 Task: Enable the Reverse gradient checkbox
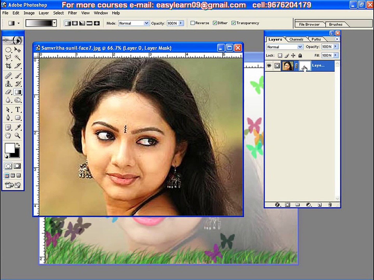click(192, 23)
